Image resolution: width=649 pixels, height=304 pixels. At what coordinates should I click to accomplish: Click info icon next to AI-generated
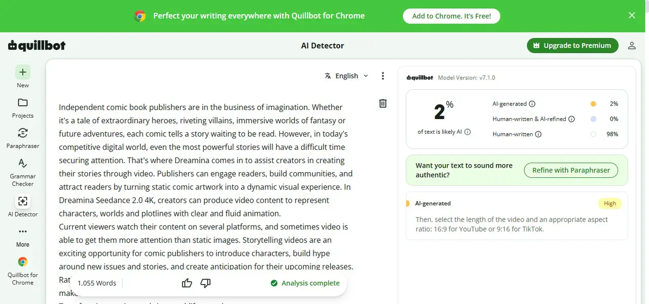pos(532,104)
